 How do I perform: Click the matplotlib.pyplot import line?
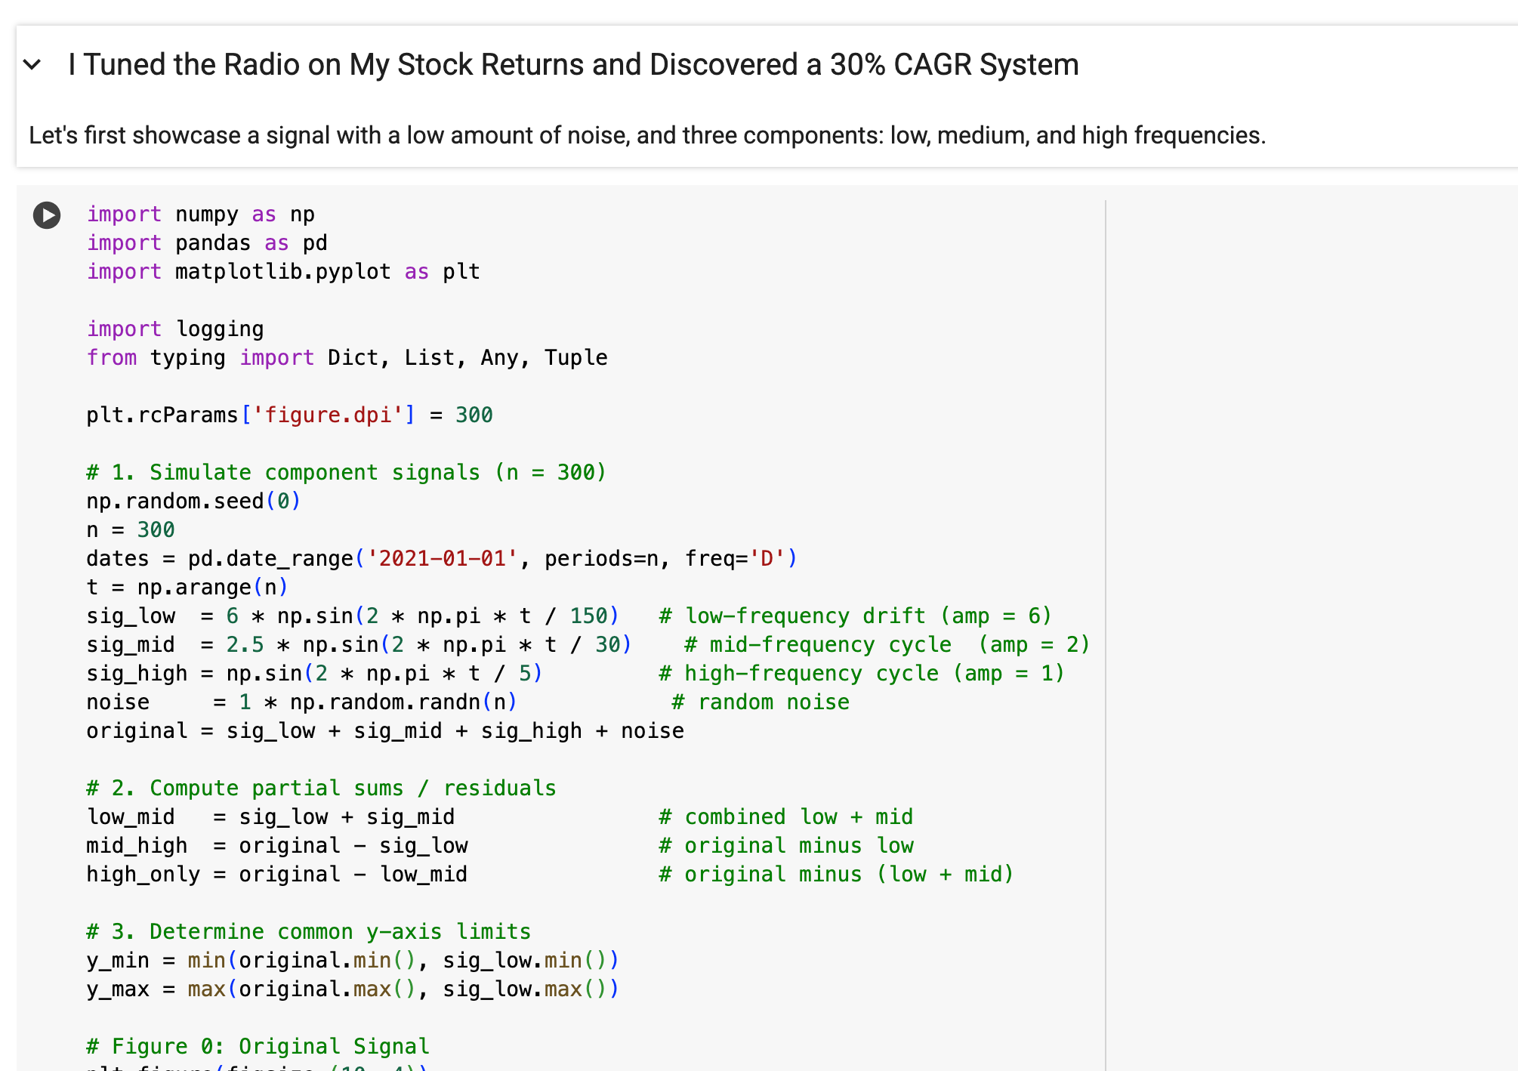283,272
